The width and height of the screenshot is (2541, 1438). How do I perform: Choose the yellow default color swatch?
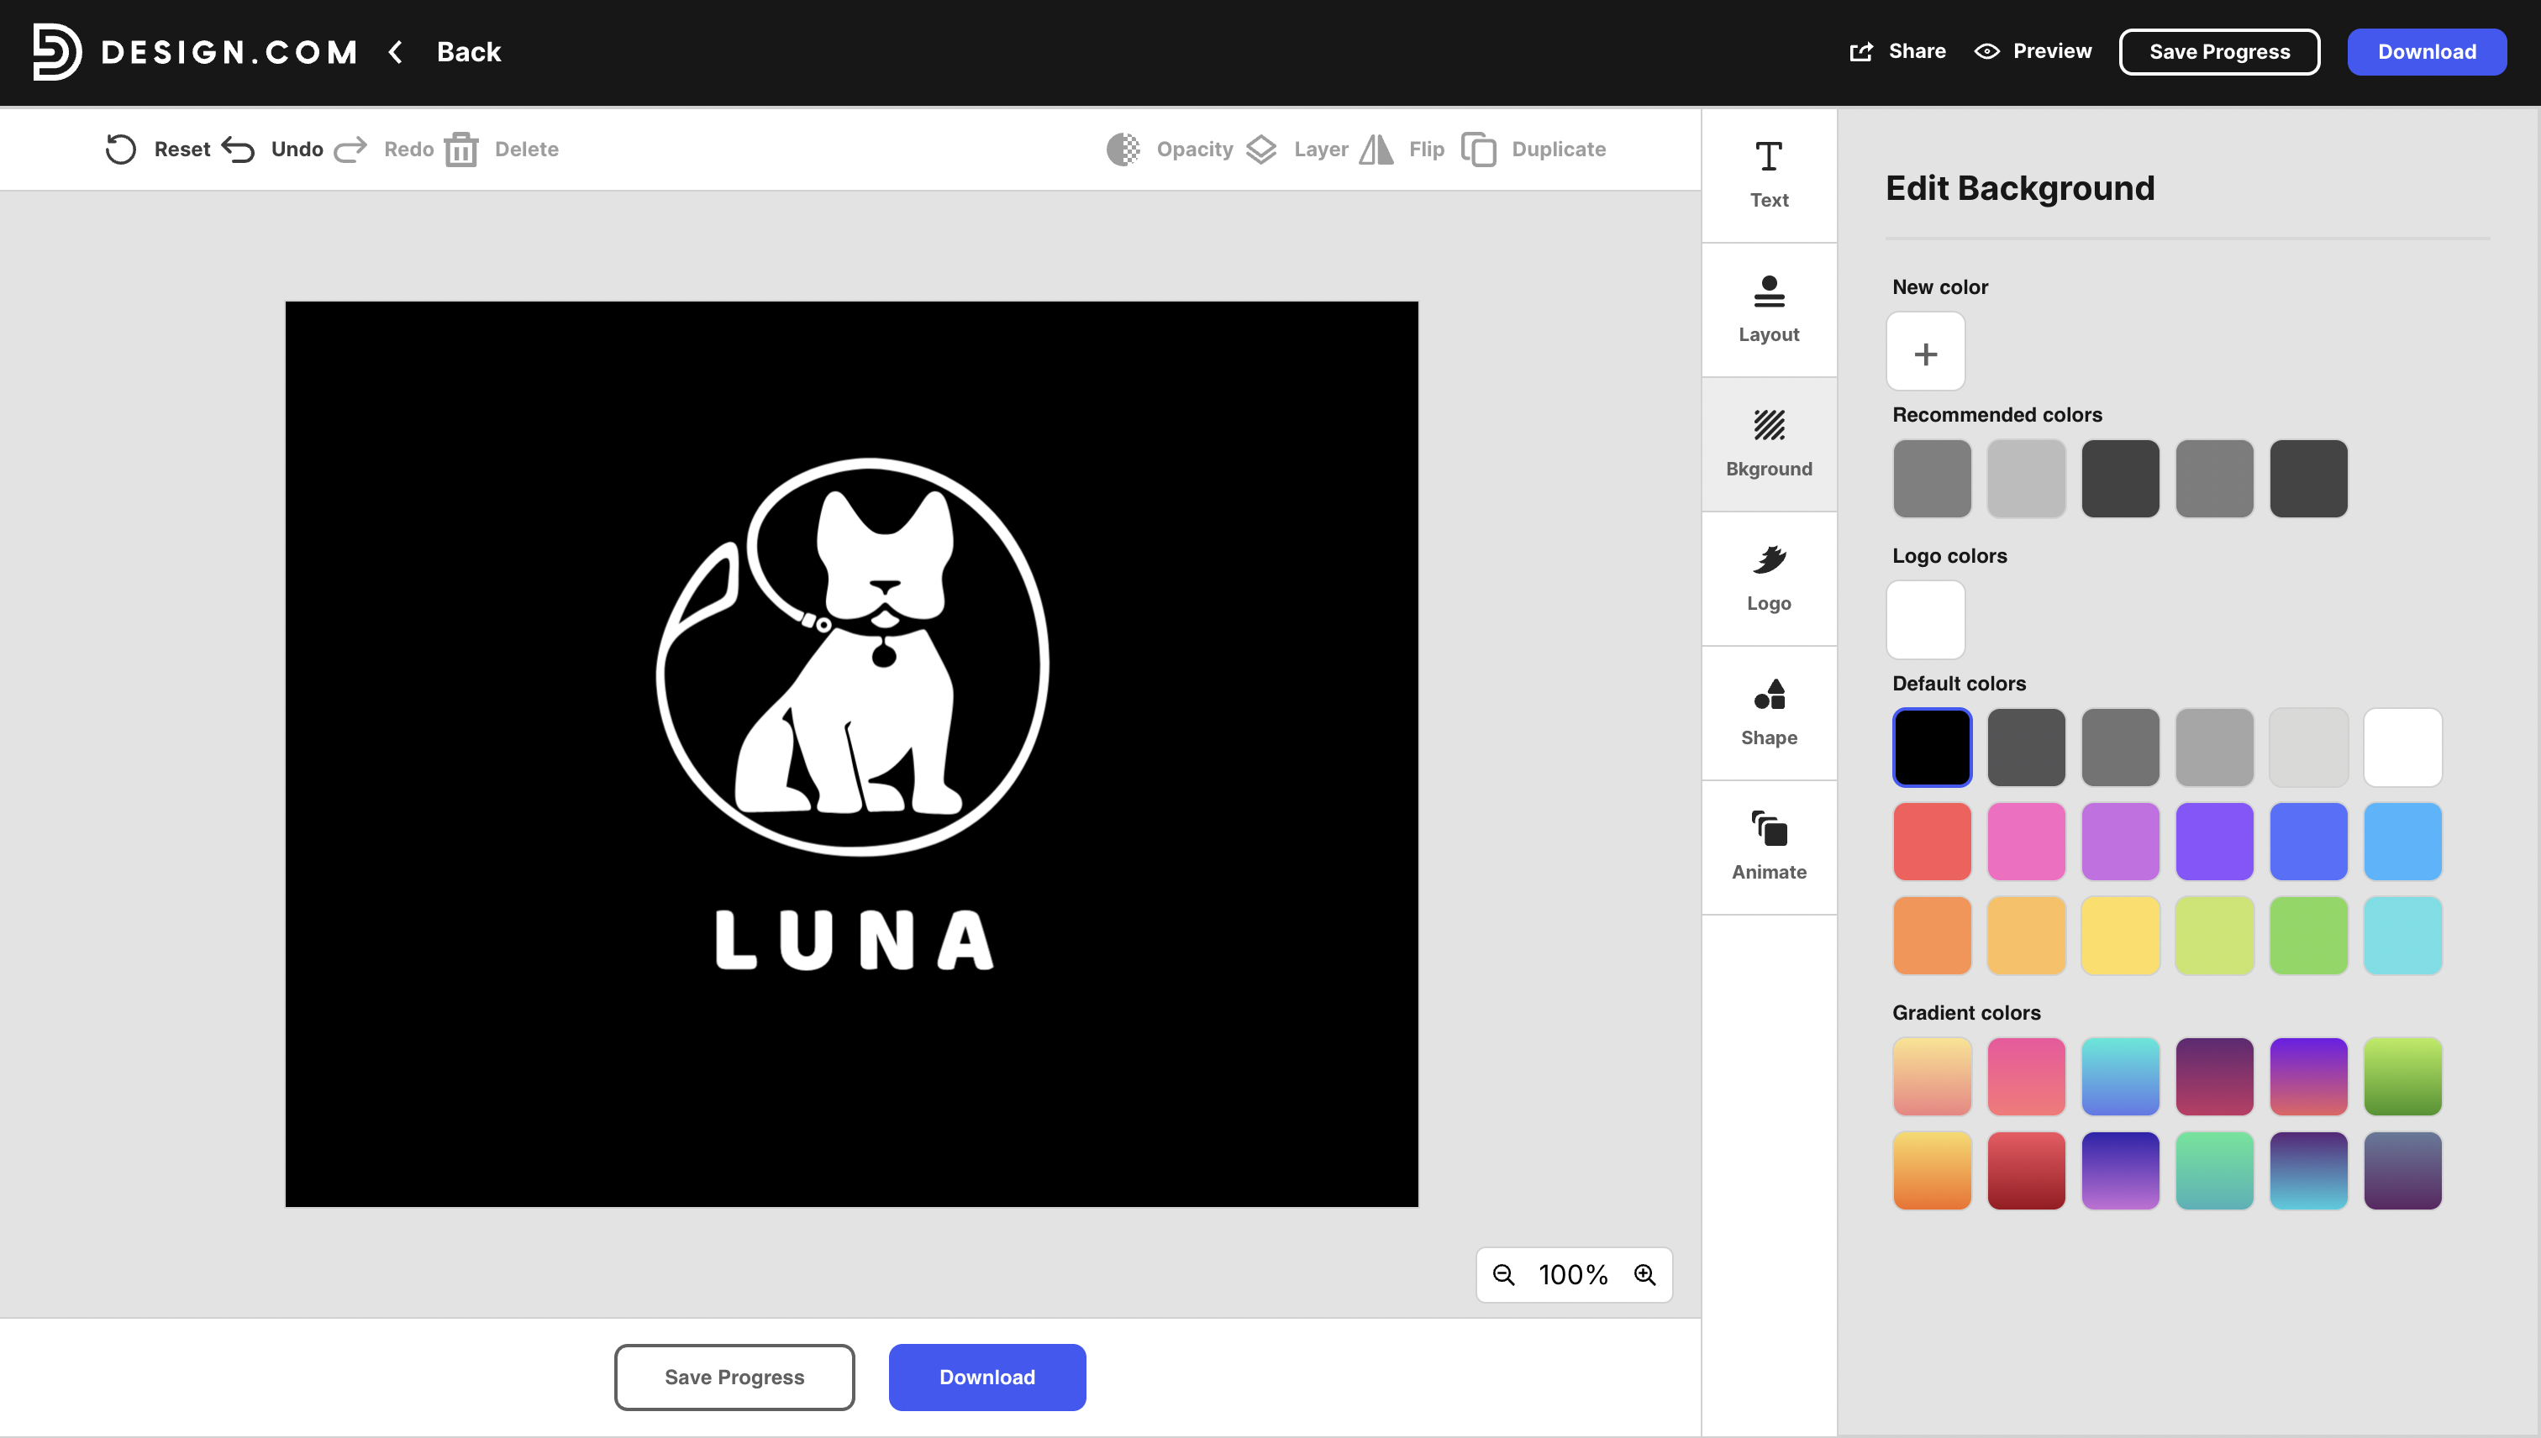tap(2120, 936)
